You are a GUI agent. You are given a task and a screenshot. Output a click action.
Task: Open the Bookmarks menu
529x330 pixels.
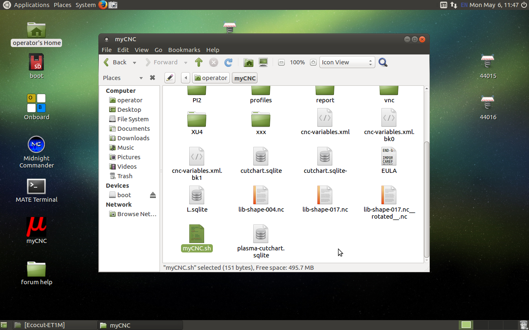184,49
